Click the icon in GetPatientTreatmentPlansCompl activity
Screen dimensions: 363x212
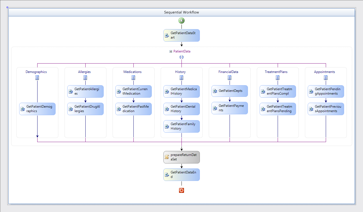coord(263,92)
